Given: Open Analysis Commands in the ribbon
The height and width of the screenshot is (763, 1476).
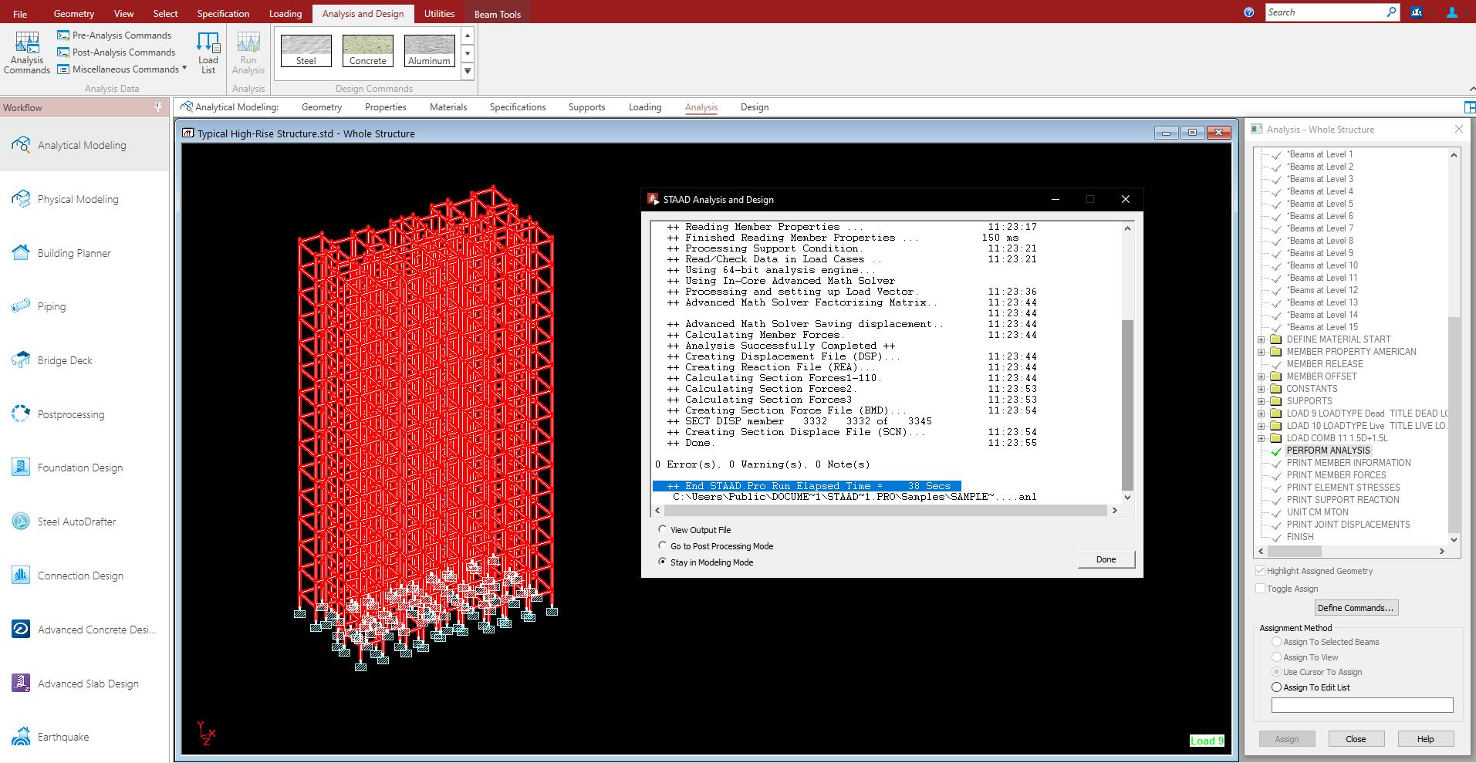Looking at the screenshot, I should click(x=27, y=53).
